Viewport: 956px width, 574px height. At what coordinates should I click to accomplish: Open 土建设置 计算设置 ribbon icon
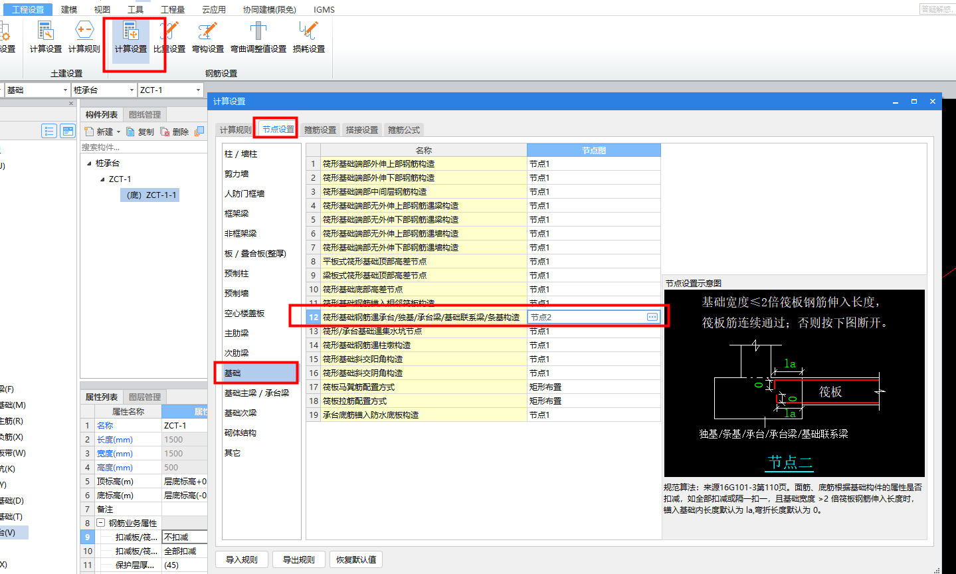pos(45,37)
